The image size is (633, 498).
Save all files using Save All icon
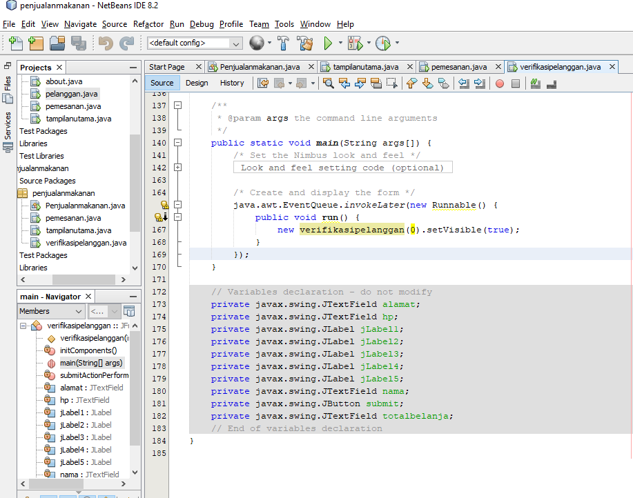point(78,43)
